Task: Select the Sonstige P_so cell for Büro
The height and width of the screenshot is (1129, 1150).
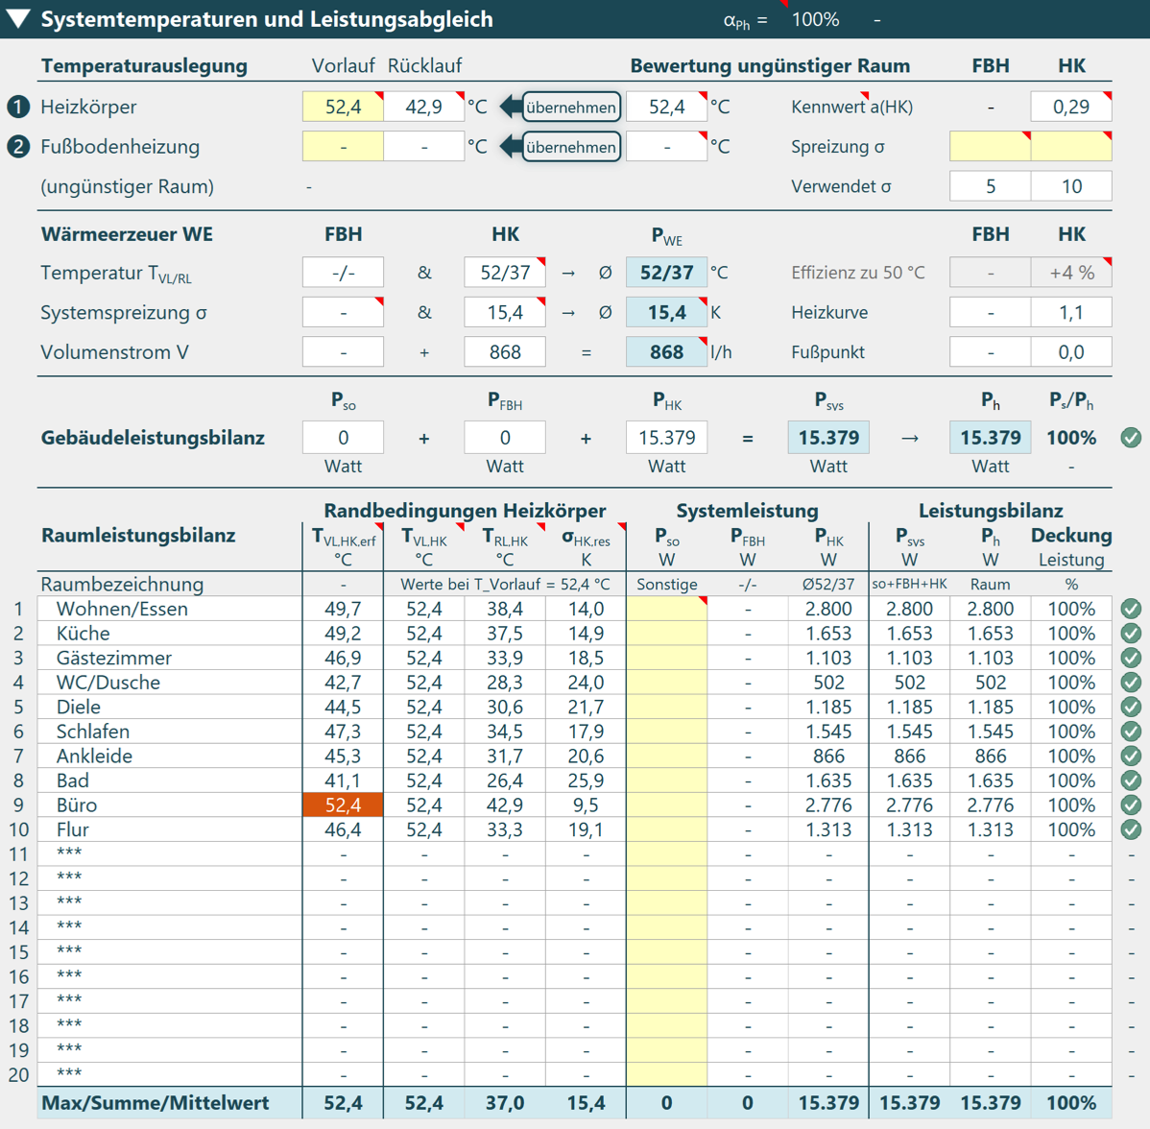Action: click(667, 805)
